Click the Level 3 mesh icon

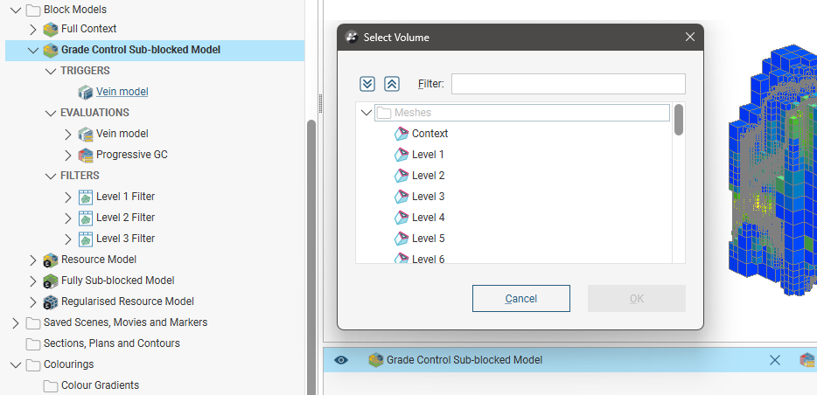tap(402, 197)
